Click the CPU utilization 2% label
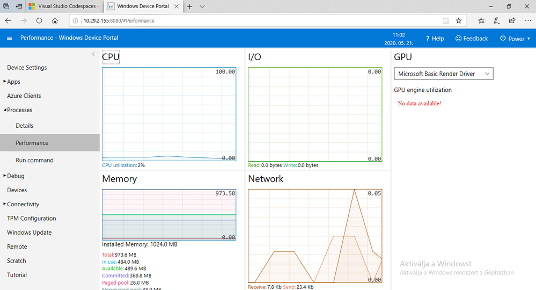Screen dimensions: 536x290 [123, 165]
